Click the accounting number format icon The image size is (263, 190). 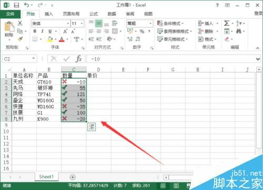tap(130, 31)
